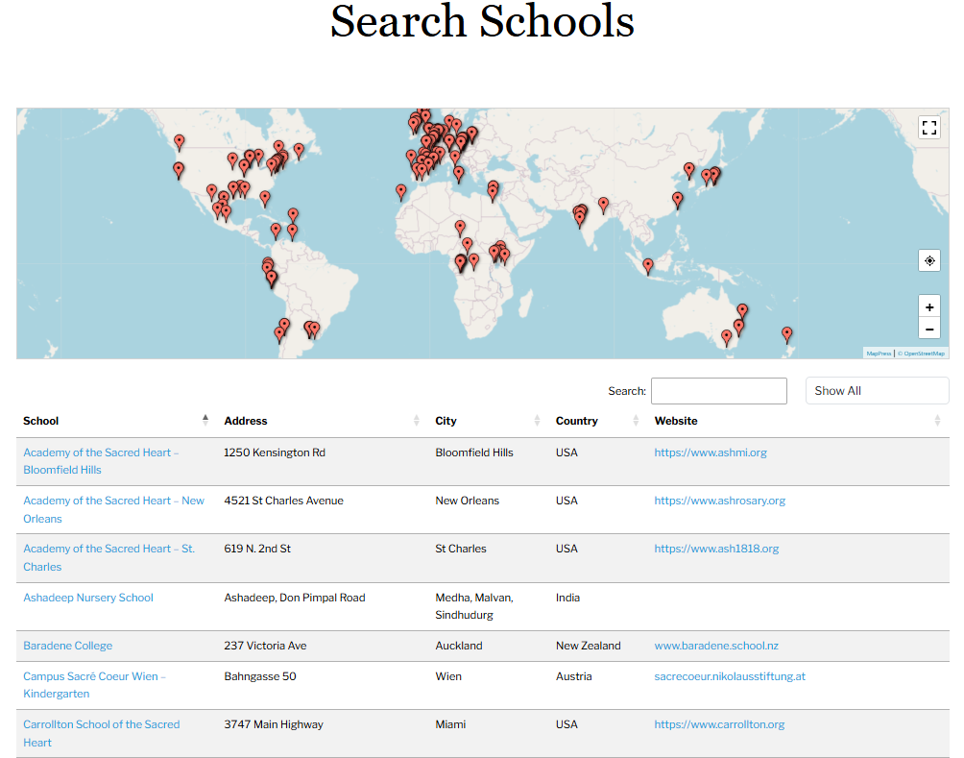Open Ashadeep Nursery School link
The width and height of the screenshot is (964, 758).
pos(88,598)
